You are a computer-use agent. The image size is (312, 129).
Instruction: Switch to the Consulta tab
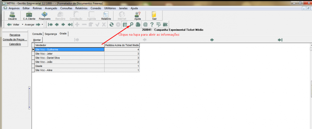[x=37, y=34]
